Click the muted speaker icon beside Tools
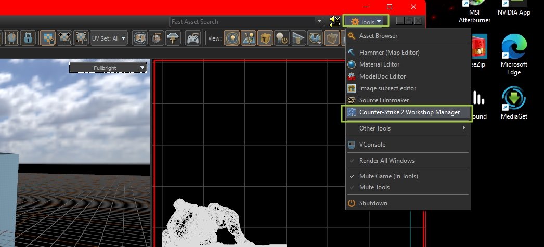 tap(334, 21)
